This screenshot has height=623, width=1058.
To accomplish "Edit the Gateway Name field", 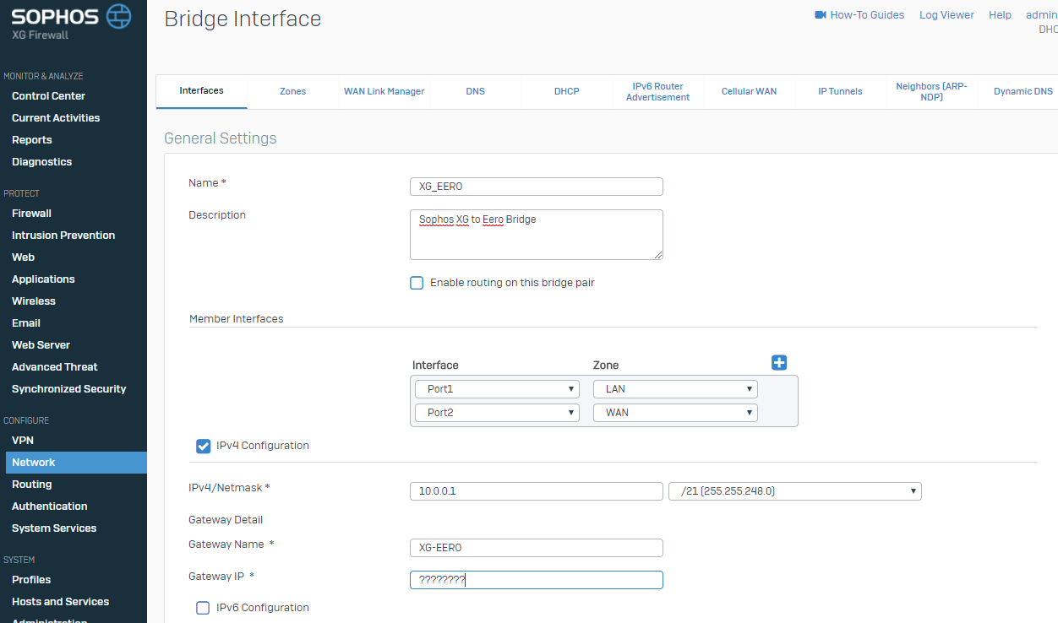I will coord(536,548).
